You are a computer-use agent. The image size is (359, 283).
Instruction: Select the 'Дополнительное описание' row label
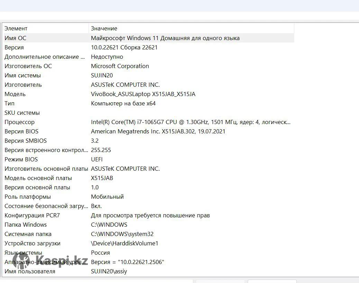(45, 57)
